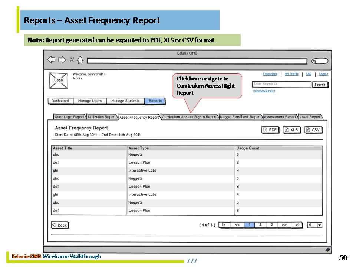Go to the Dashboard menu tab

point(60,101)
